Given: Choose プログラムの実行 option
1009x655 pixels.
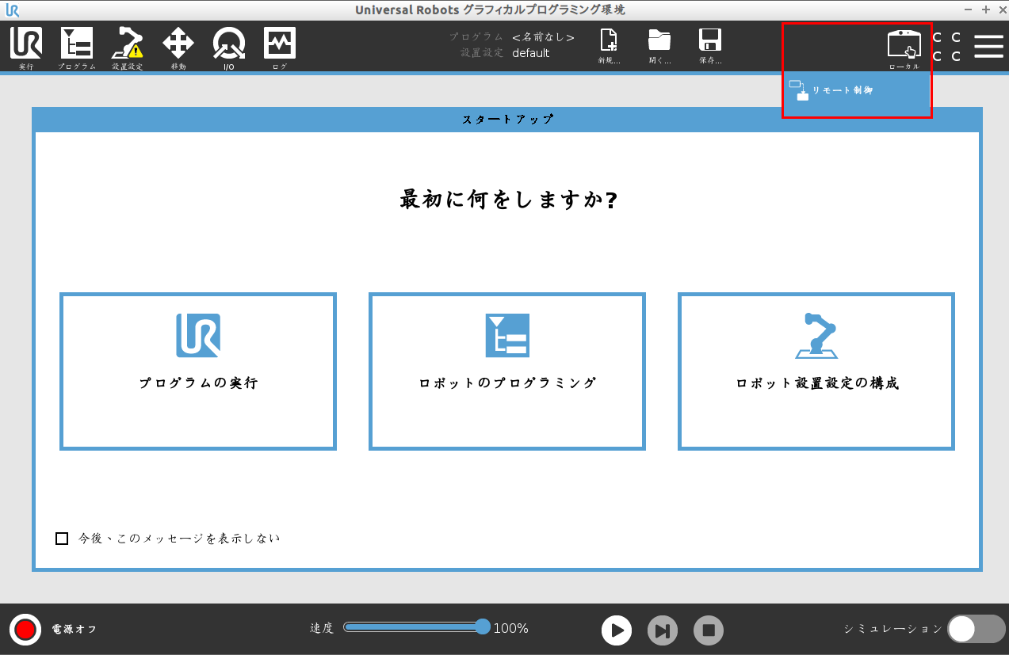Looking at the screenshot, I should point(198,371).
